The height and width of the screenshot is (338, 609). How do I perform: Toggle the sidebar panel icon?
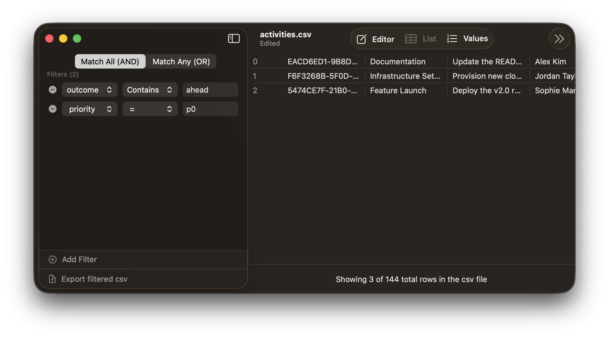pyautogui.click(x=234, y=38)
